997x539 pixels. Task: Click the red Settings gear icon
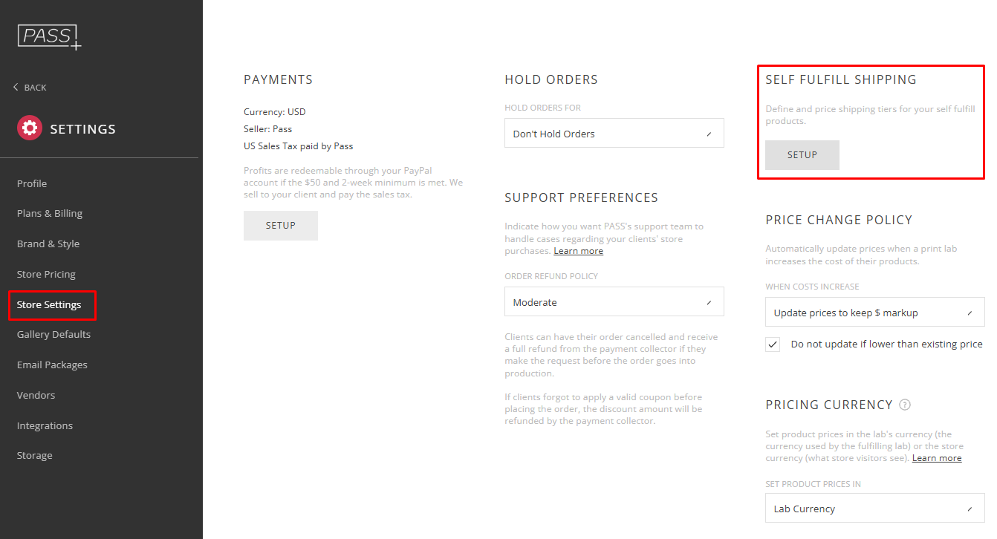[30, 128]
